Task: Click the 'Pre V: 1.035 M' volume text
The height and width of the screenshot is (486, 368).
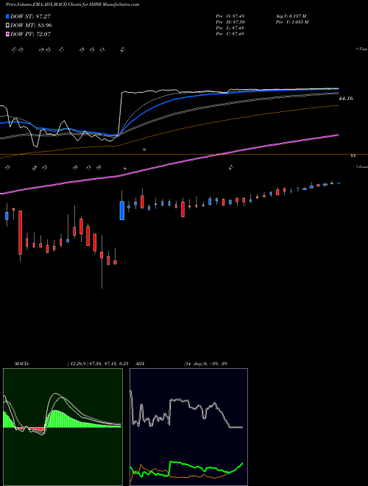Action: tap(291, 22)
